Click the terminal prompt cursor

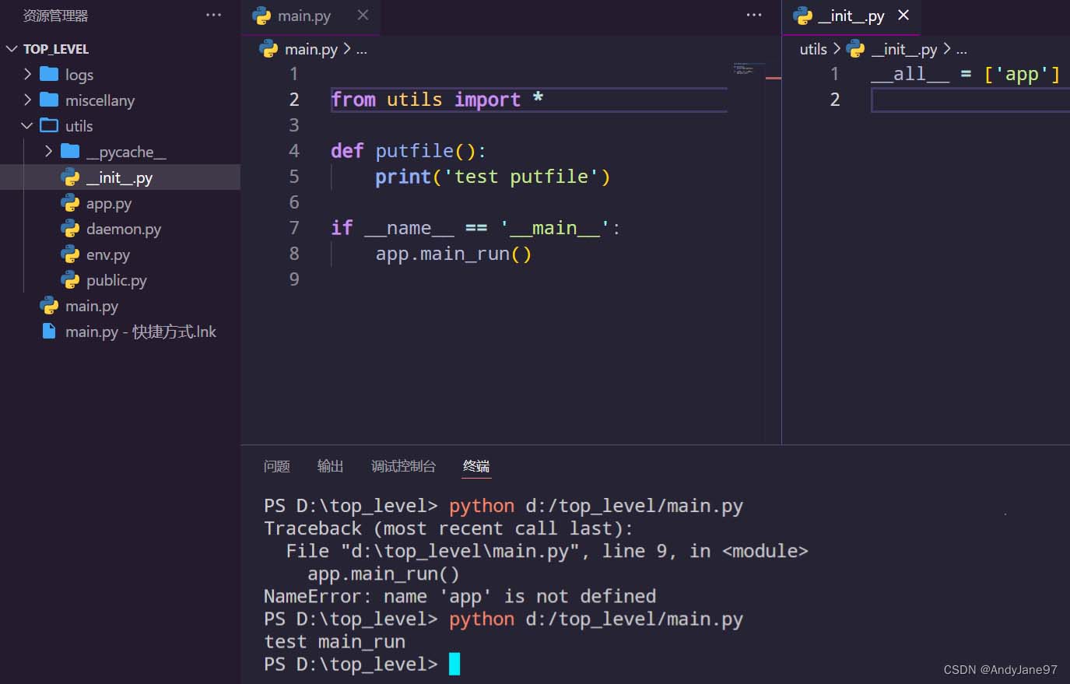[x=454, y=664]
